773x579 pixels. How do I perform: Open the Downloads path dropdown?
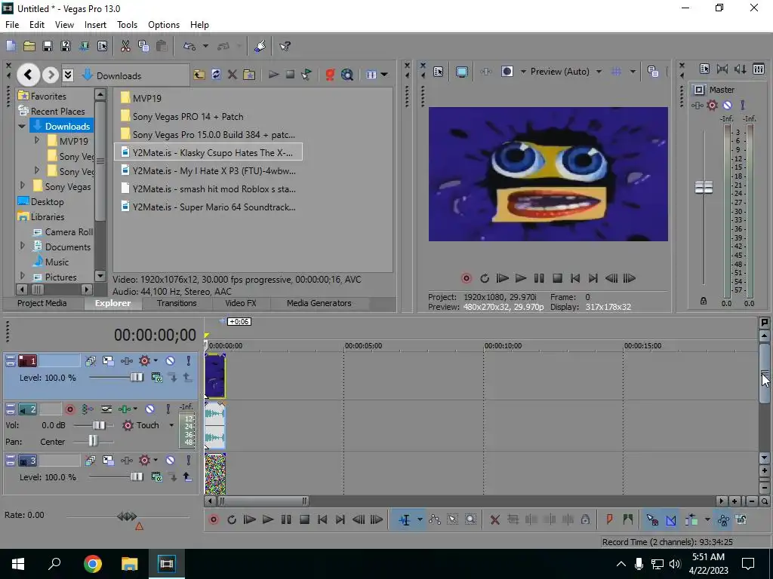tap(68, 75)
